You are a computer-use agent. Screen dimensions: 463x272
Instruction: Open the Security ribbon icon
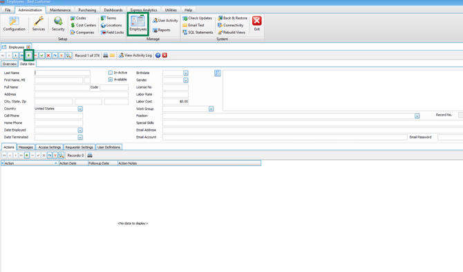click(x=58, y=24)
